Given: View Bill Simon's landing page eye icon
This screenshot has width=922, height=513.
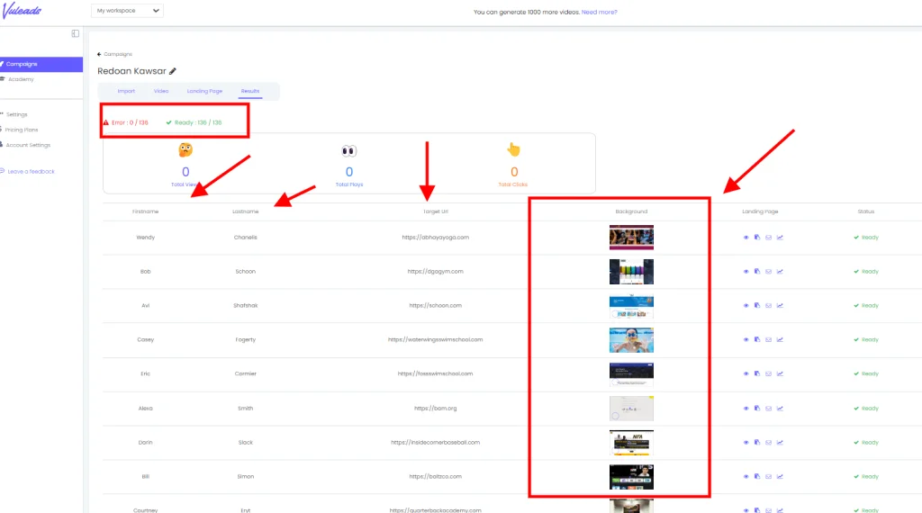Looking at the screenshot, I should (x=746, y=477).
